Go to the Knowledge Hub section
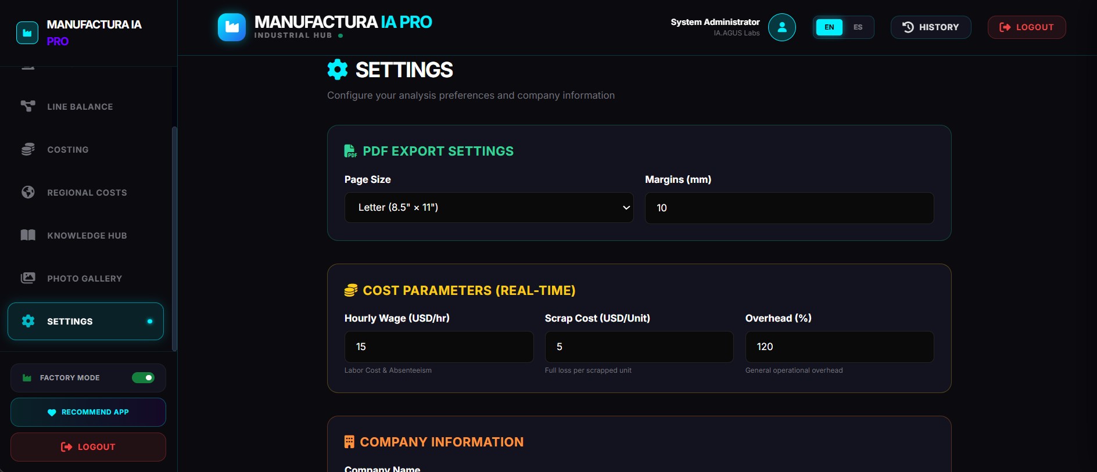The height and width of the screenshot is (472, 1097). [x=87, y=236]
